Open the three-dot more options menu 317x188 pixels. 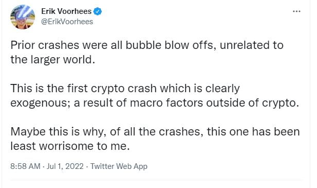pos(296,11)
